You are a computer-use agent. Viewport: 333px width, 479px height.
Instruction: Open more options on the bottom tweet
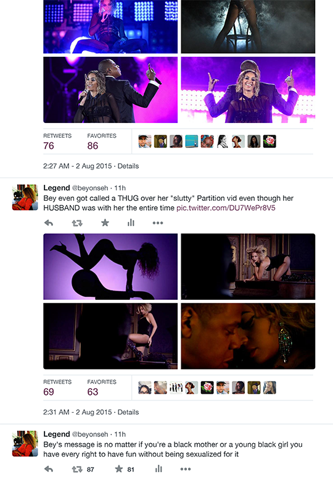click(186, 469)
